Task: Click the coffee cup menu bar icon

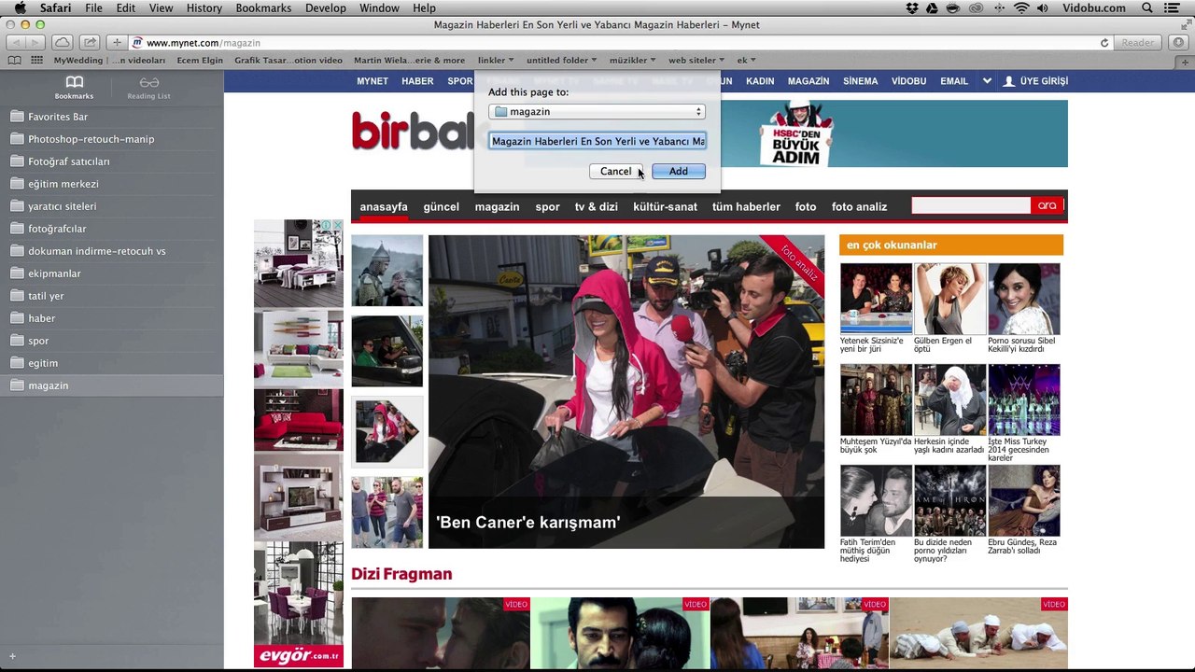Action: point(955,8)
